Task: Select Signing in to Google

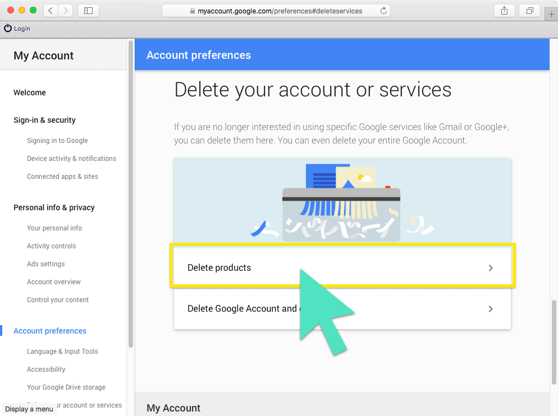Action: click(x=57, y=141)
